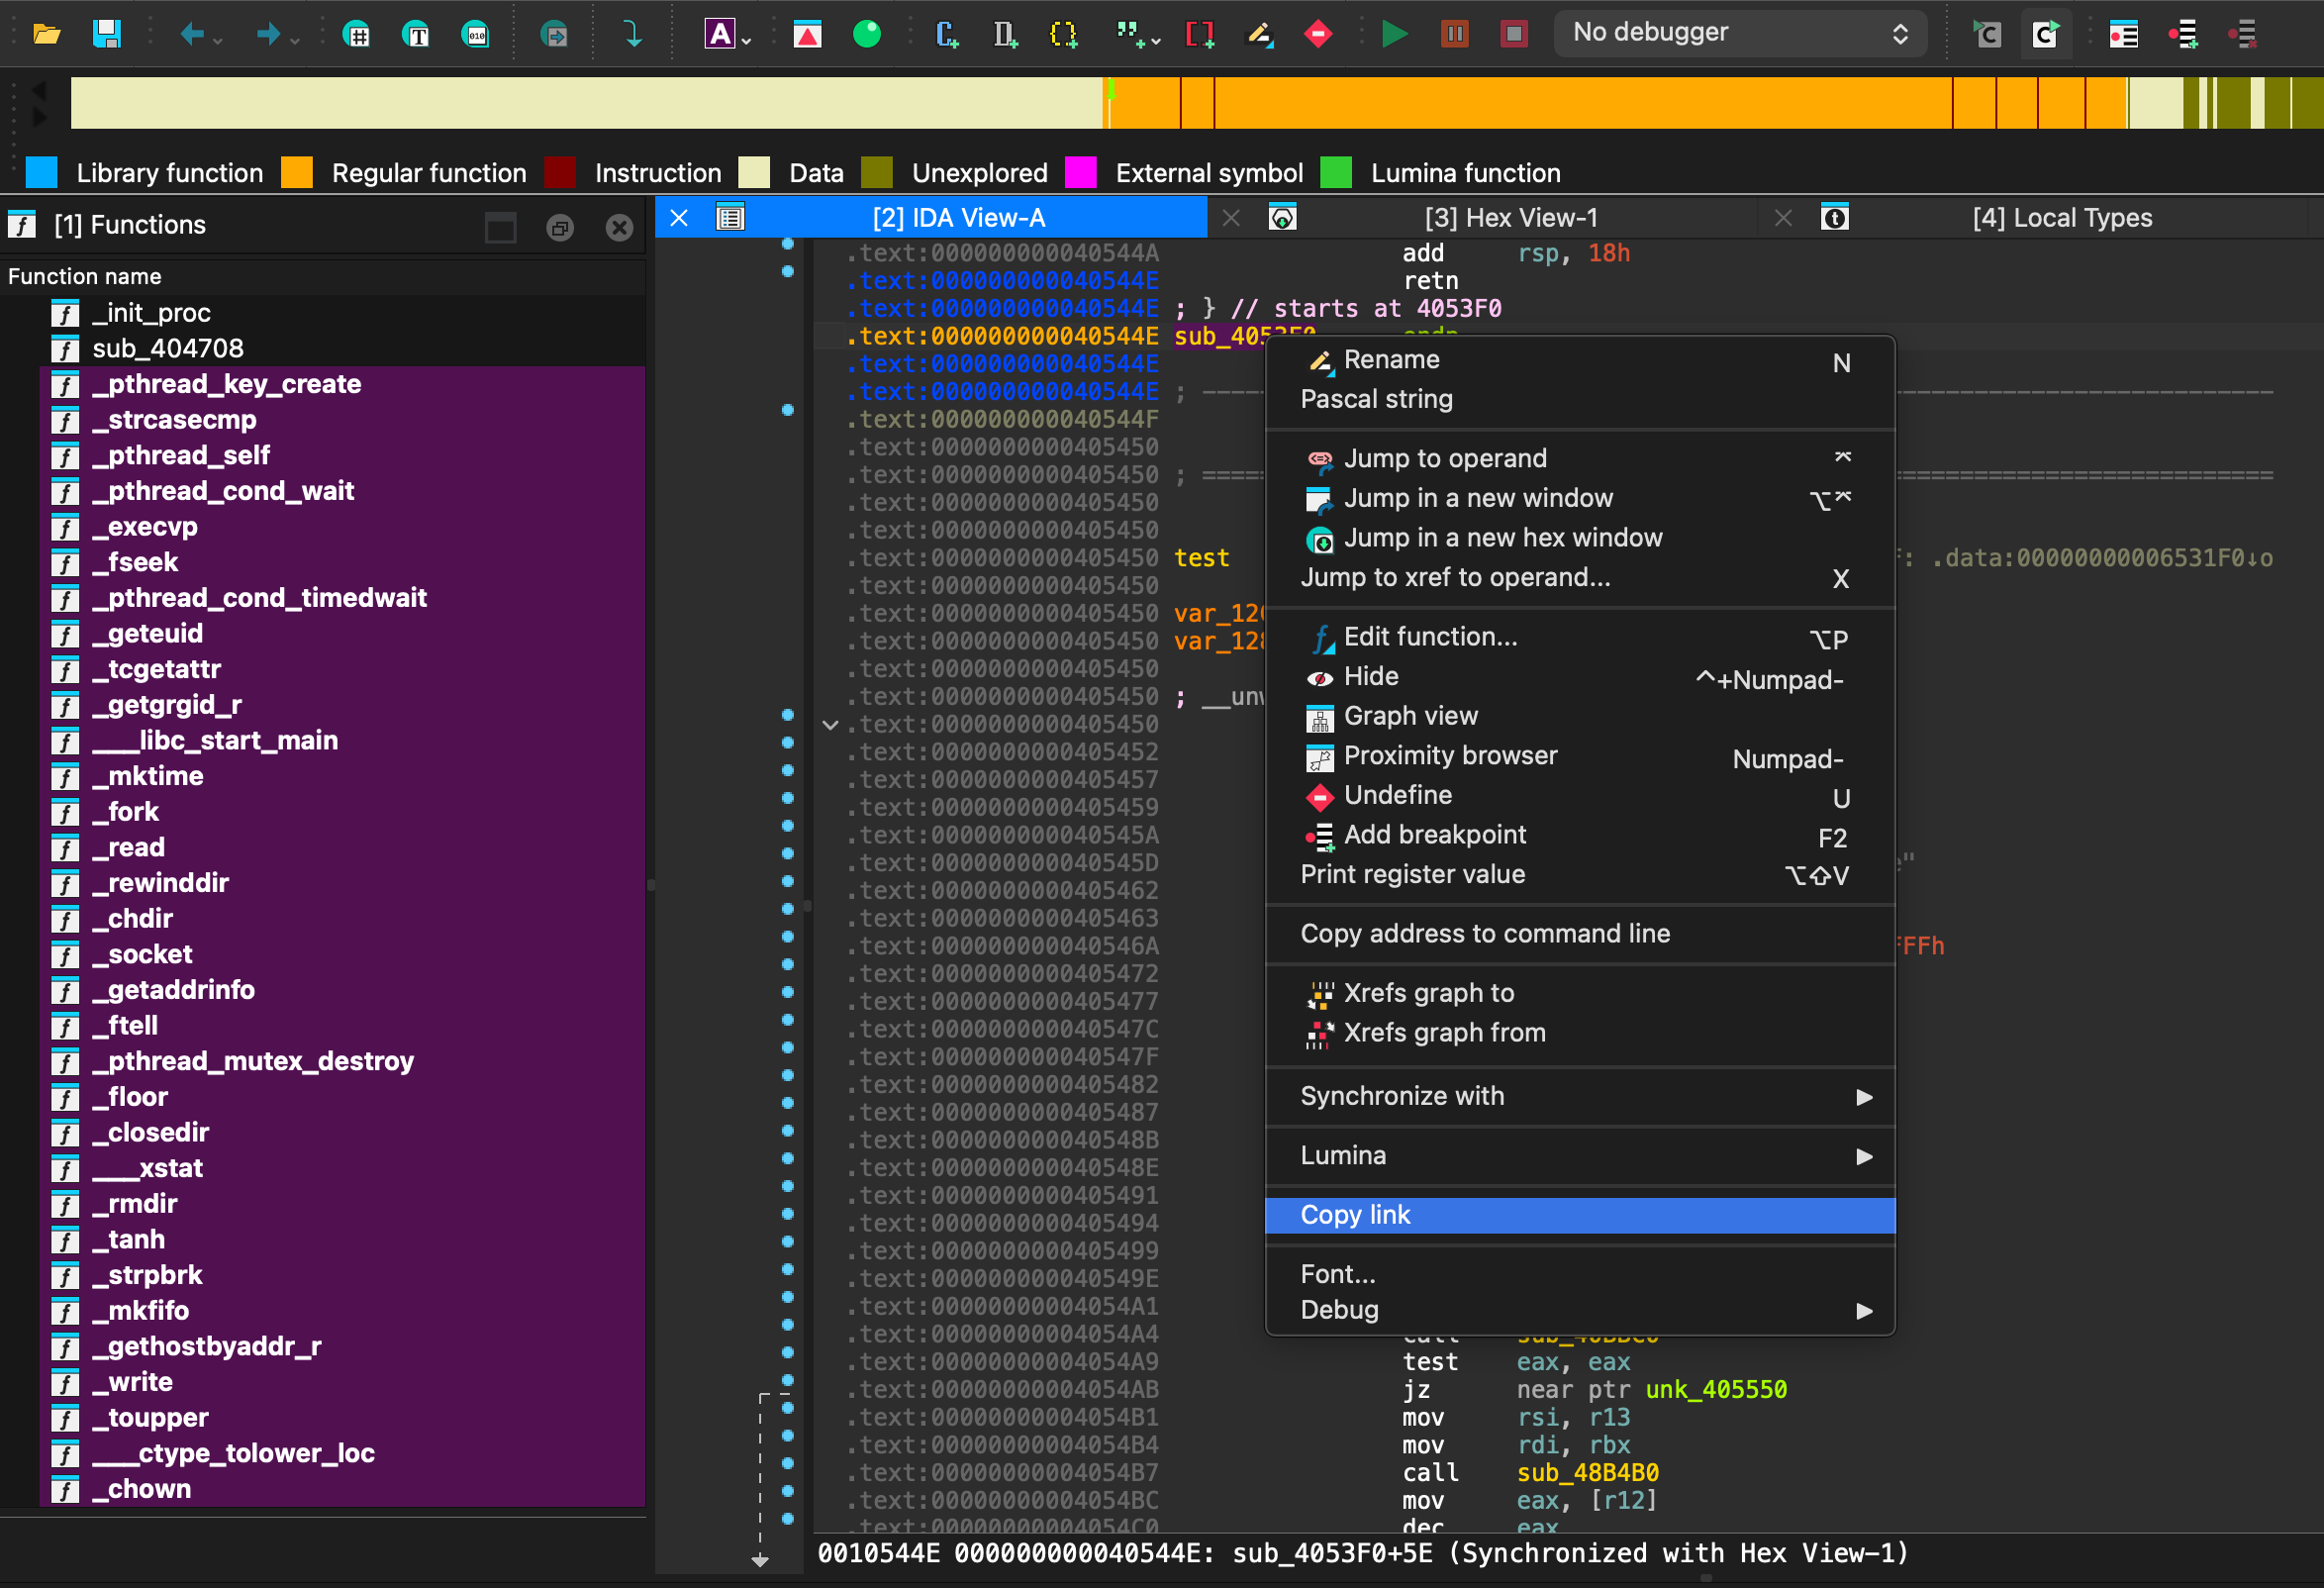Image resolution: width=2324 pixels, height=1588 pixels.
Task: Click the green circle toolbar icon
Action: coord(867,34)
